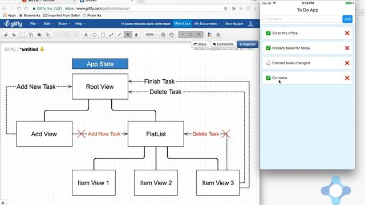Expand the My Documents dropdown

(x=207, y=24)
